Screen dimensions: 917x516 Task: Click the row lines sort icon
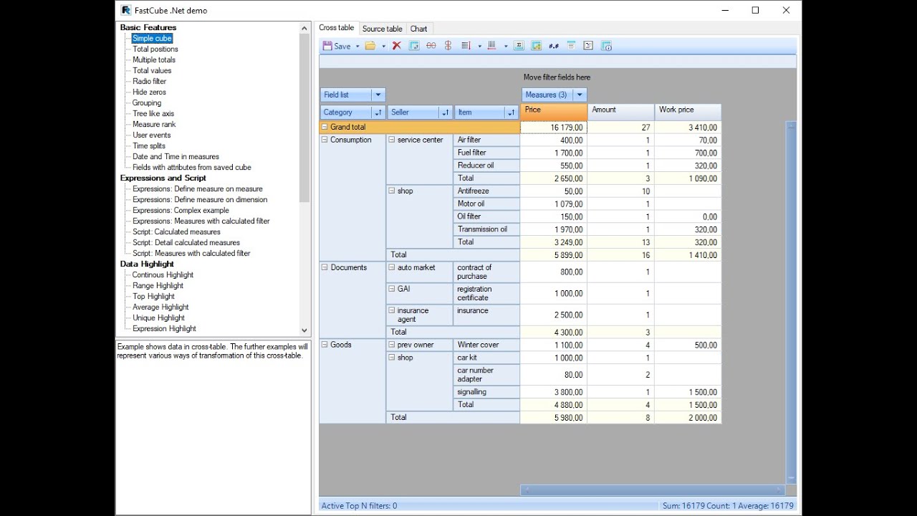(x=466, y=46)
